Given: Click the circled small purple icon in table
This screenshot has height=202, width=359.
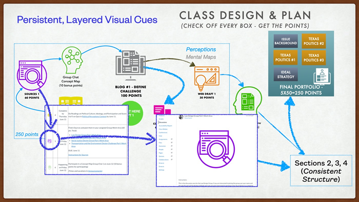Looking at the screenshot, I should [x=49, y=141].
